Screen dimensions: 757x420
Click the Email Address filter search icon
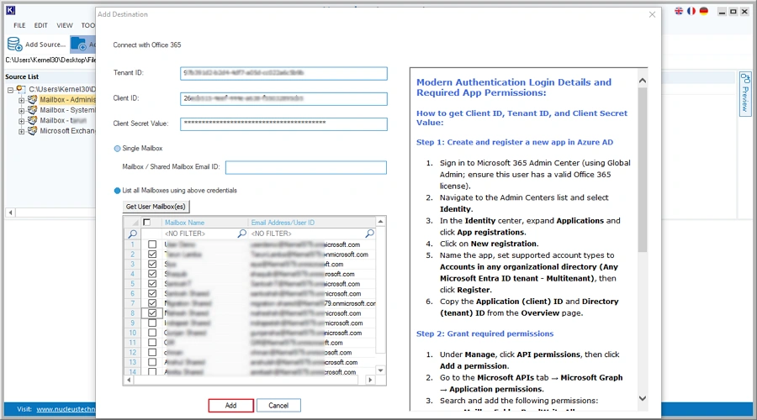(x=369, y=234)
